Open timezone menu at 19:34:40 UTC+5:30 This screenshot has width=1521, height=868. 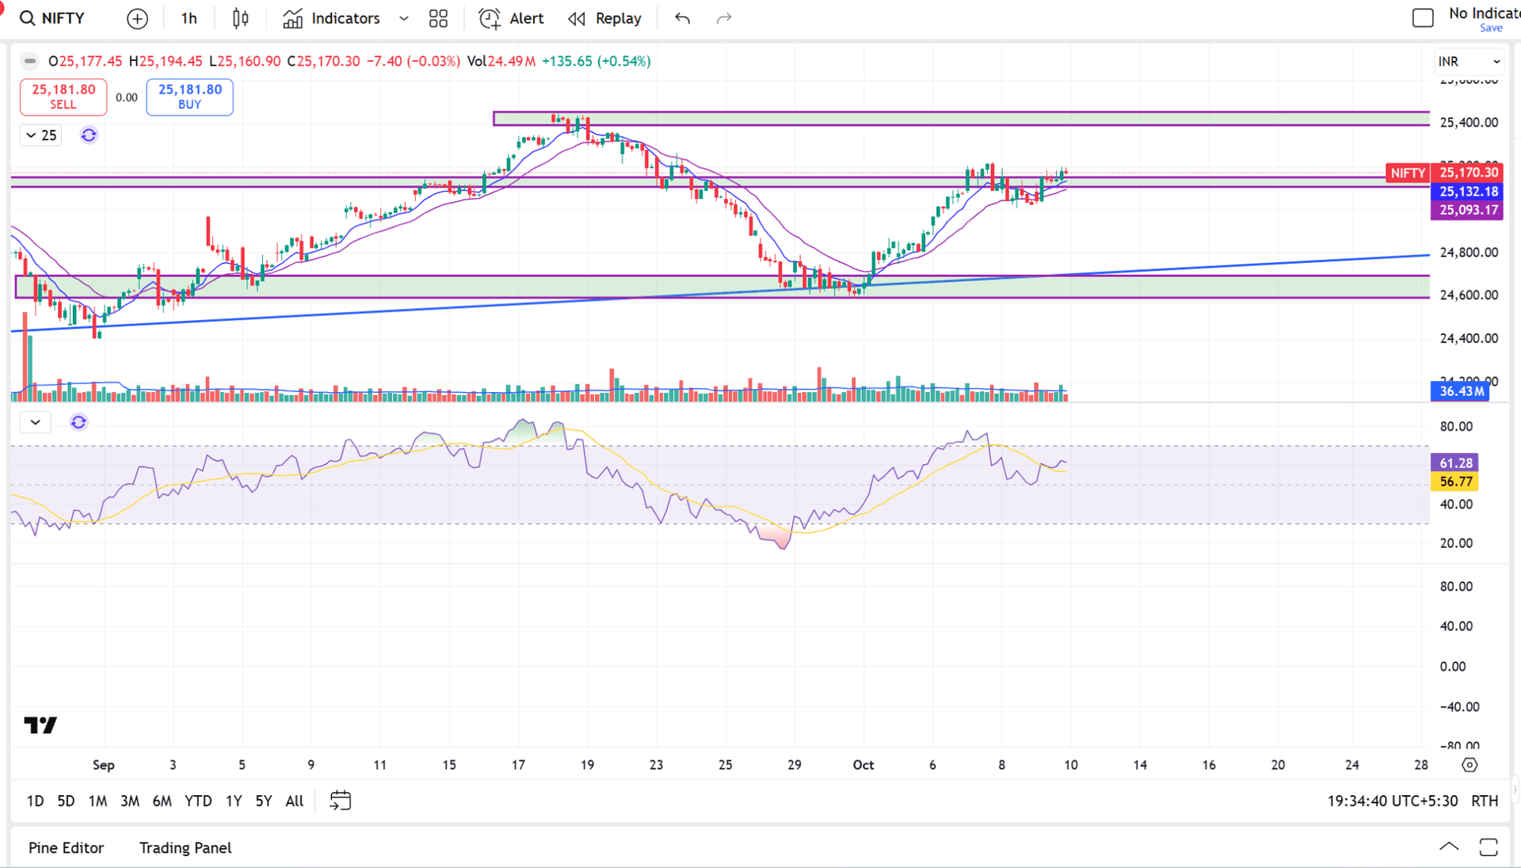1393,801
